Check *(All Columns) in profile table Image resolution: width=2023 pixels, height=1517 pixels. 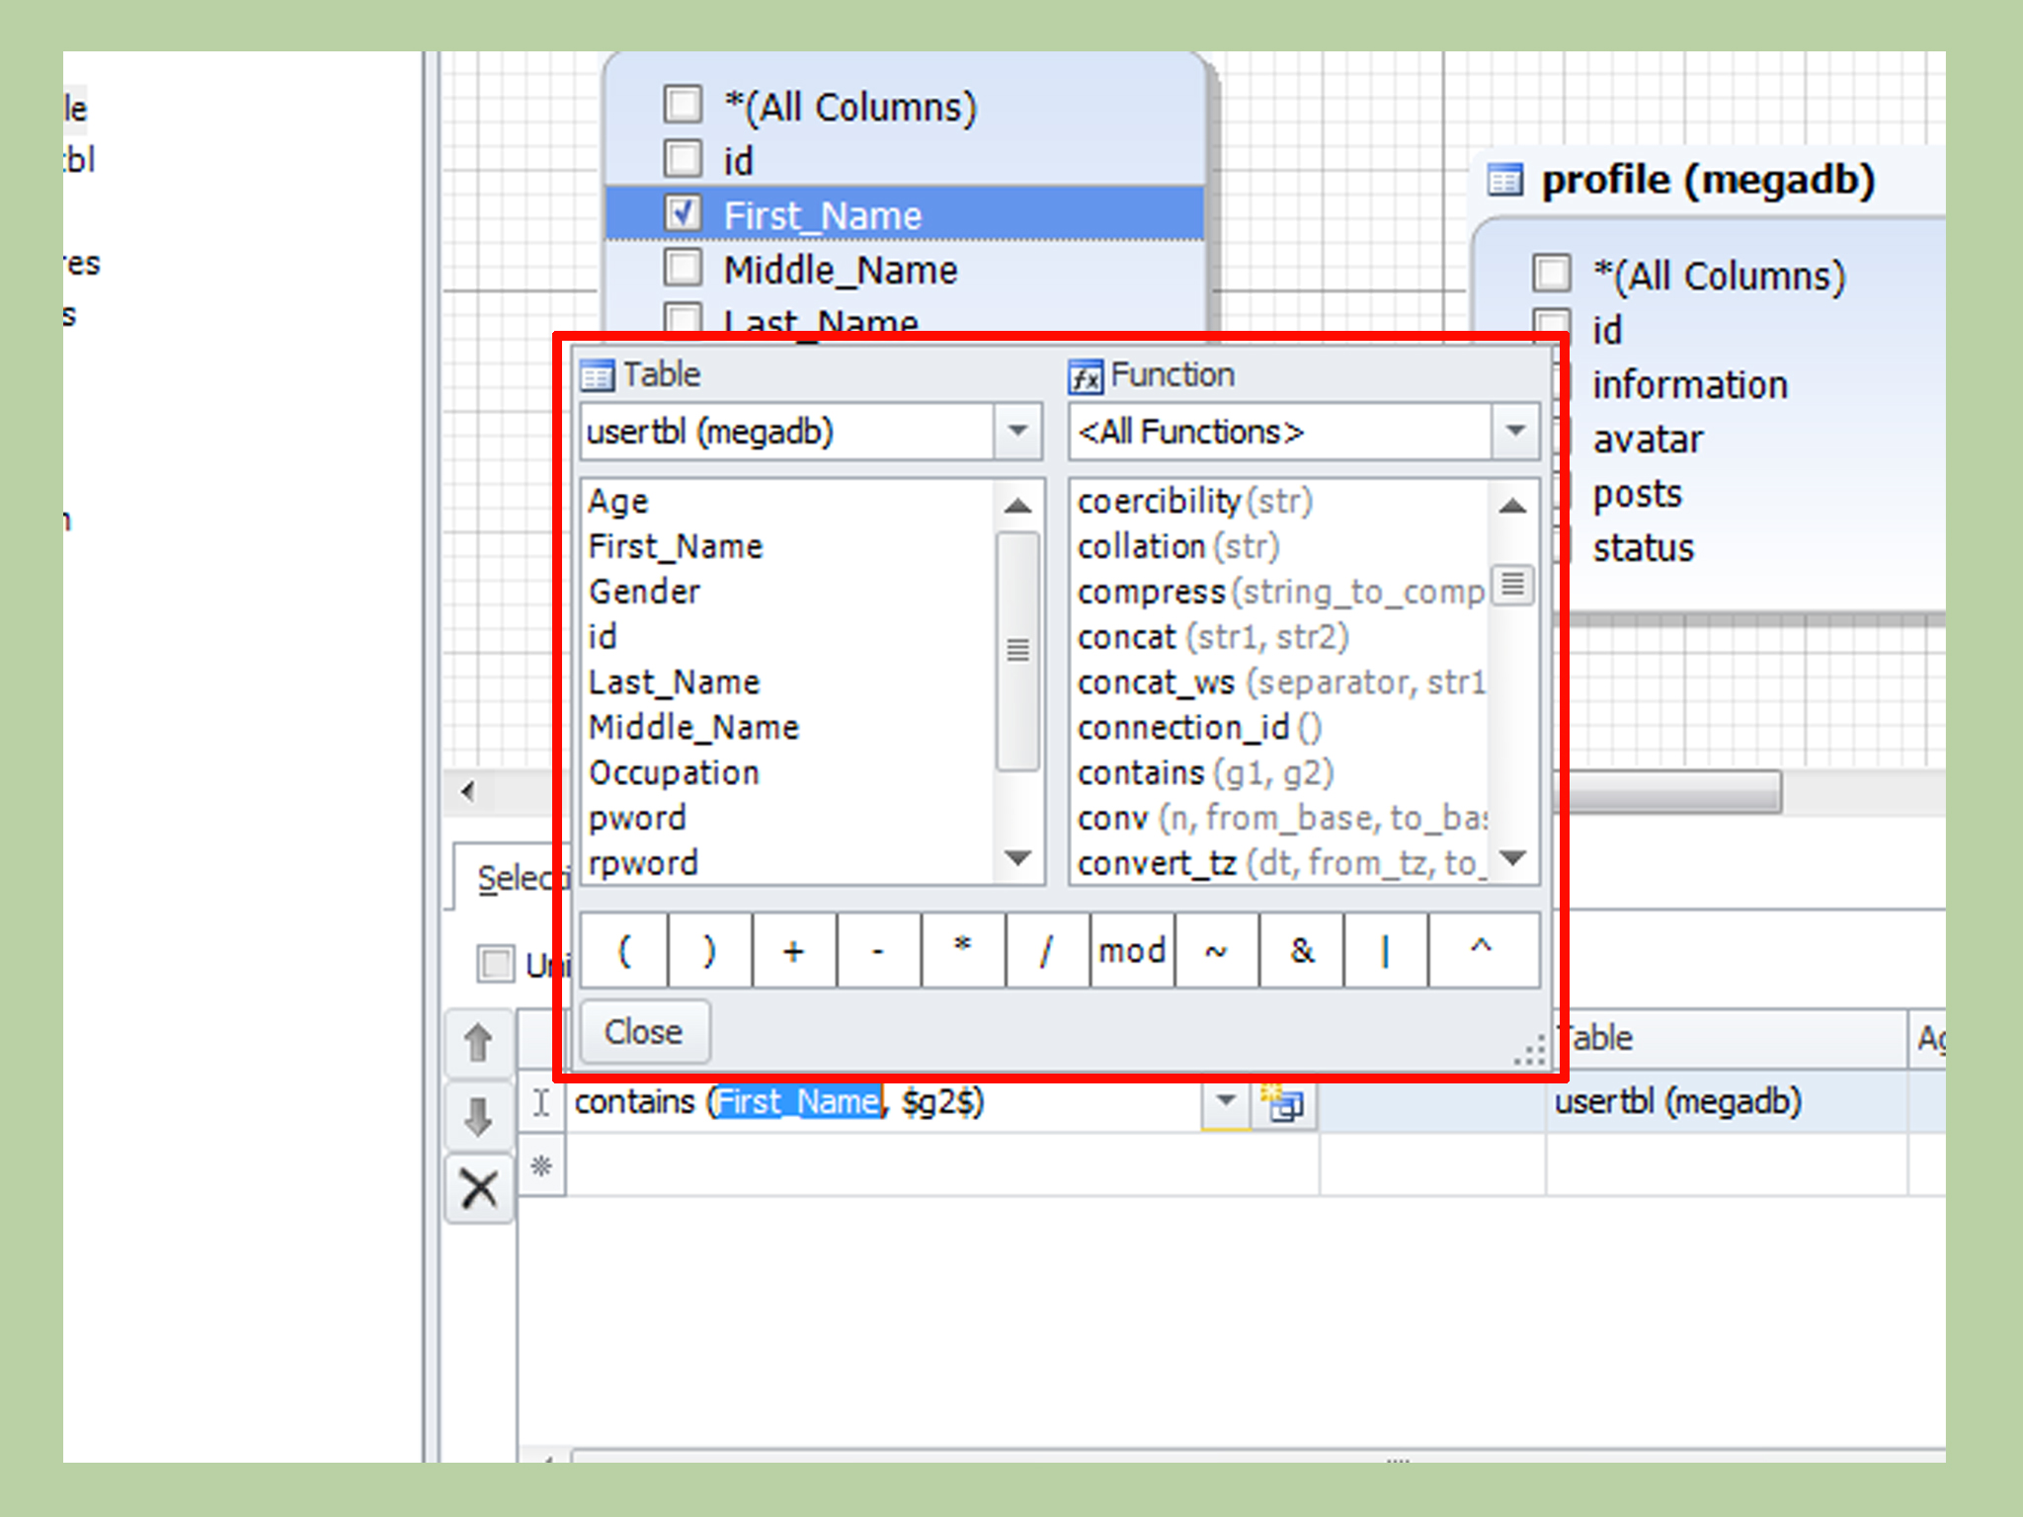pyautogui.click(x=1551, y=273)
